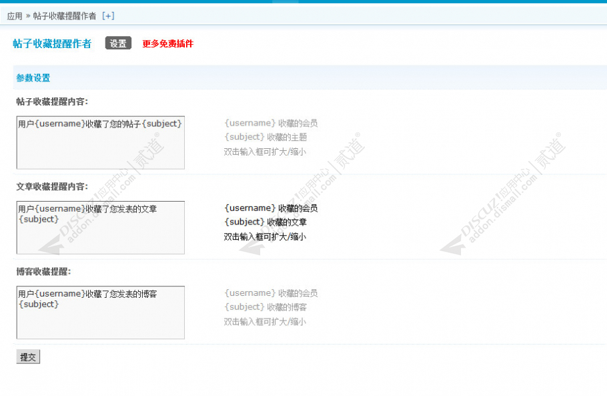This screenshot has width=607, height=396.
Task: Click the 博客收藏提醒: label
Action: click(44, 272)
